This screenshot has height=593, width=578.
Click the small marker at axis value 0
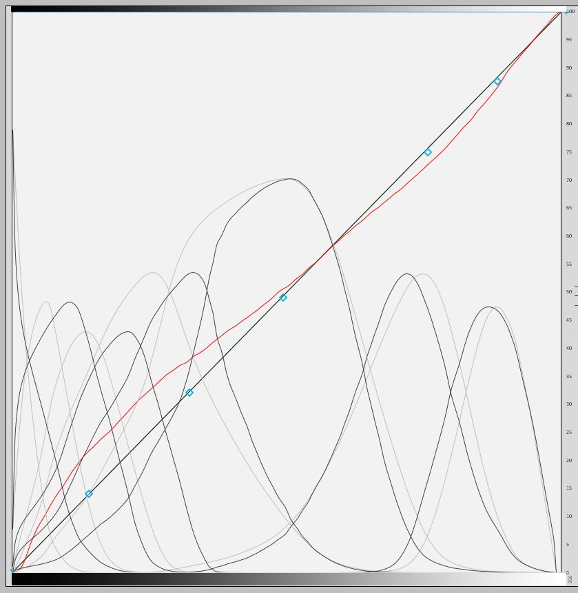click(x=568, y=572)
